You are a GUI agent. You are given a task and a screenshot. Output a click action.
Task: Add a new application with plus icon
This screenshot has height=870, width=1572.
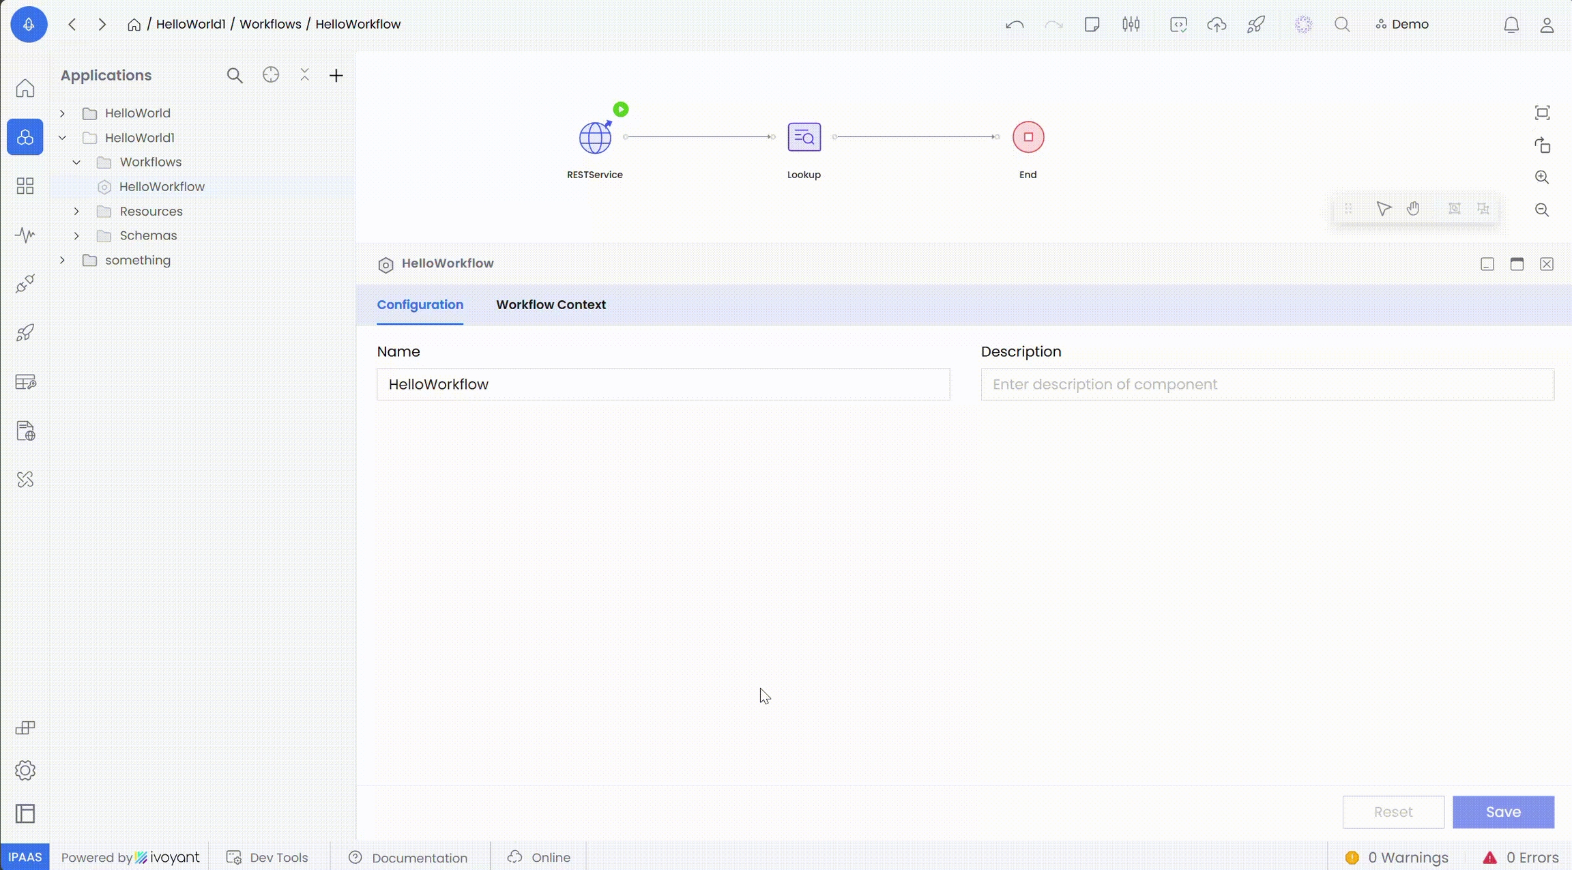pos(336,76)
